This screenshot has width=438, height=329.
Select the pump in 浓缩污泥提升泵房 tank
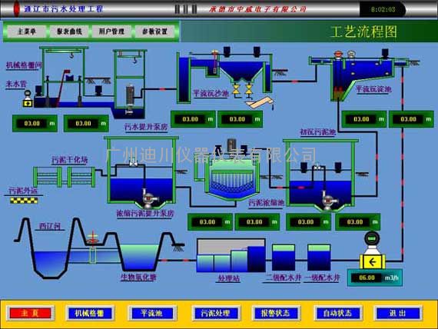149,199
